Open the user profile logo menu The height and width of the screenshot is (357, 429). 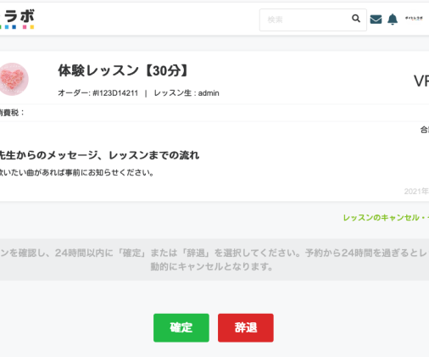click(414, 19)
